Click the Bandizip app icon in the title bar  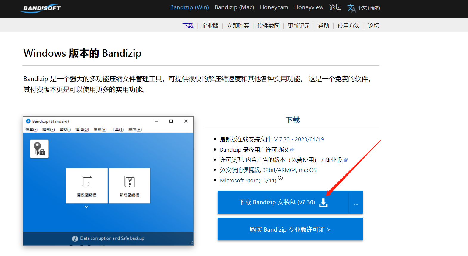click(x=28, y=121)
